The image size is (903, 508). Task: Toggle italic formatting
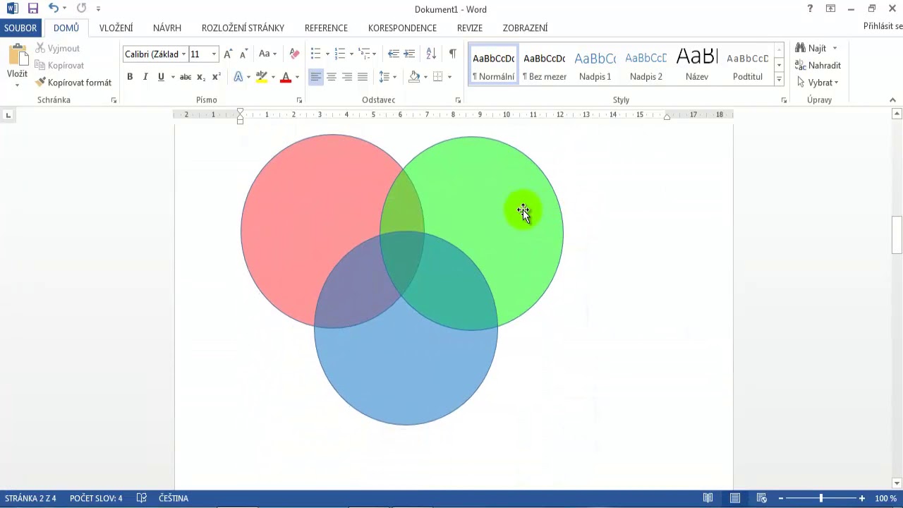tap(145, 77)
